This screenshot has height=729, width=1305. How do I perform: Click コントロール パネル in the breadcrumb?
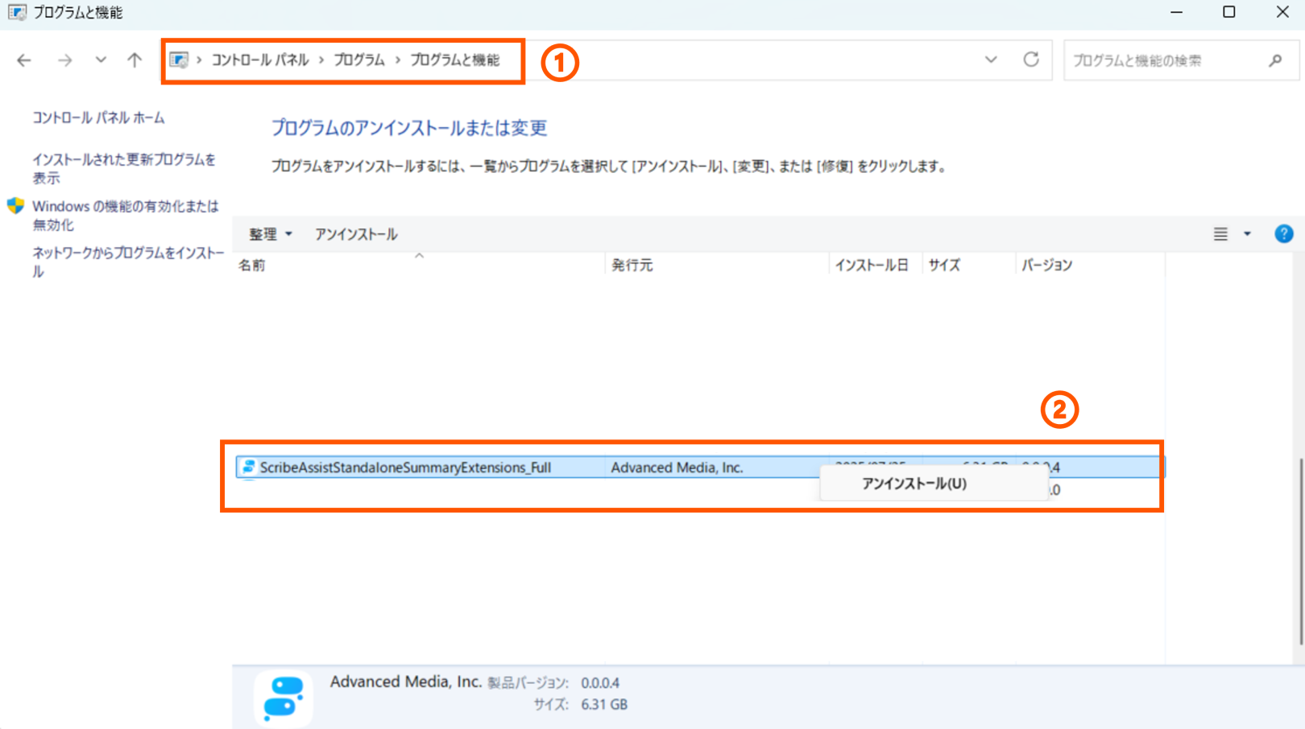pyautogui.click(x=259, y=60)
